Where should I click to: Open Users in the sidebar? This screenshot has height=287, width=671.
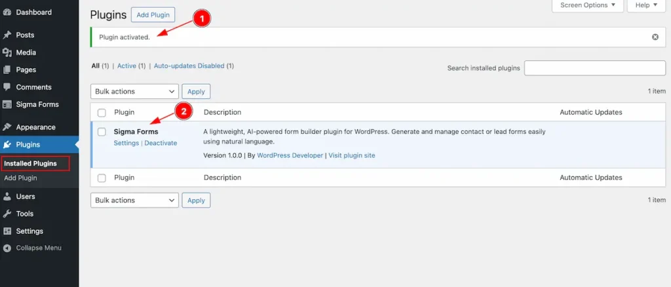pyautogui.click(x=26, y=197)
